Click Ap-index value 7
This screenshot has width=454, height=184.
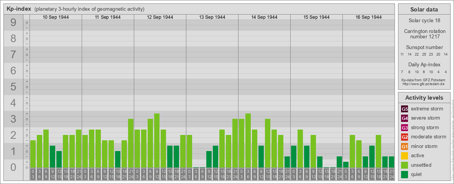402,72
